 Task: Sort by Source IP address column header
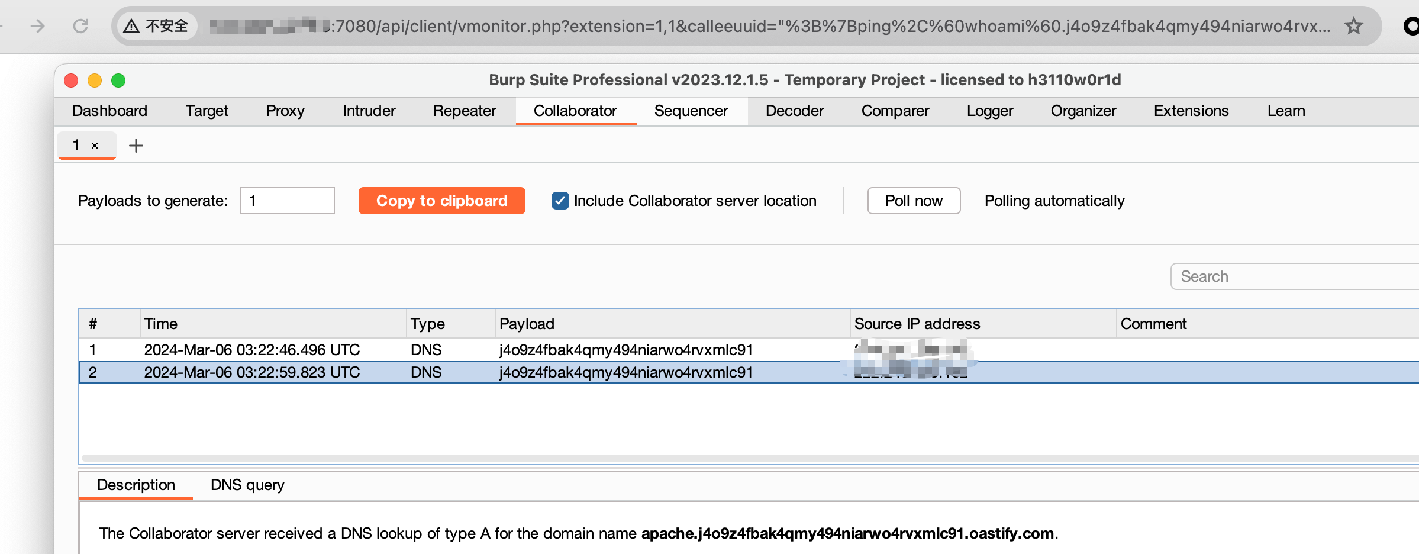coord(983,324)
